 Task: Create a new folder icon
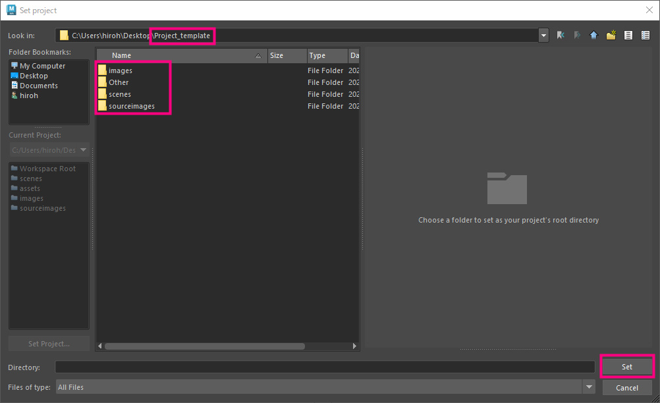(x=611, y=36)
